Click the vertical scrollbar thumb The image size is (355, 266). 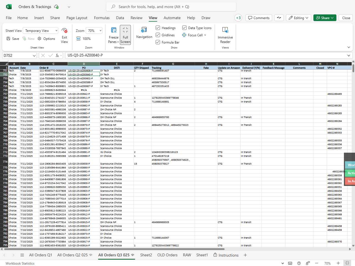(353, 68)
